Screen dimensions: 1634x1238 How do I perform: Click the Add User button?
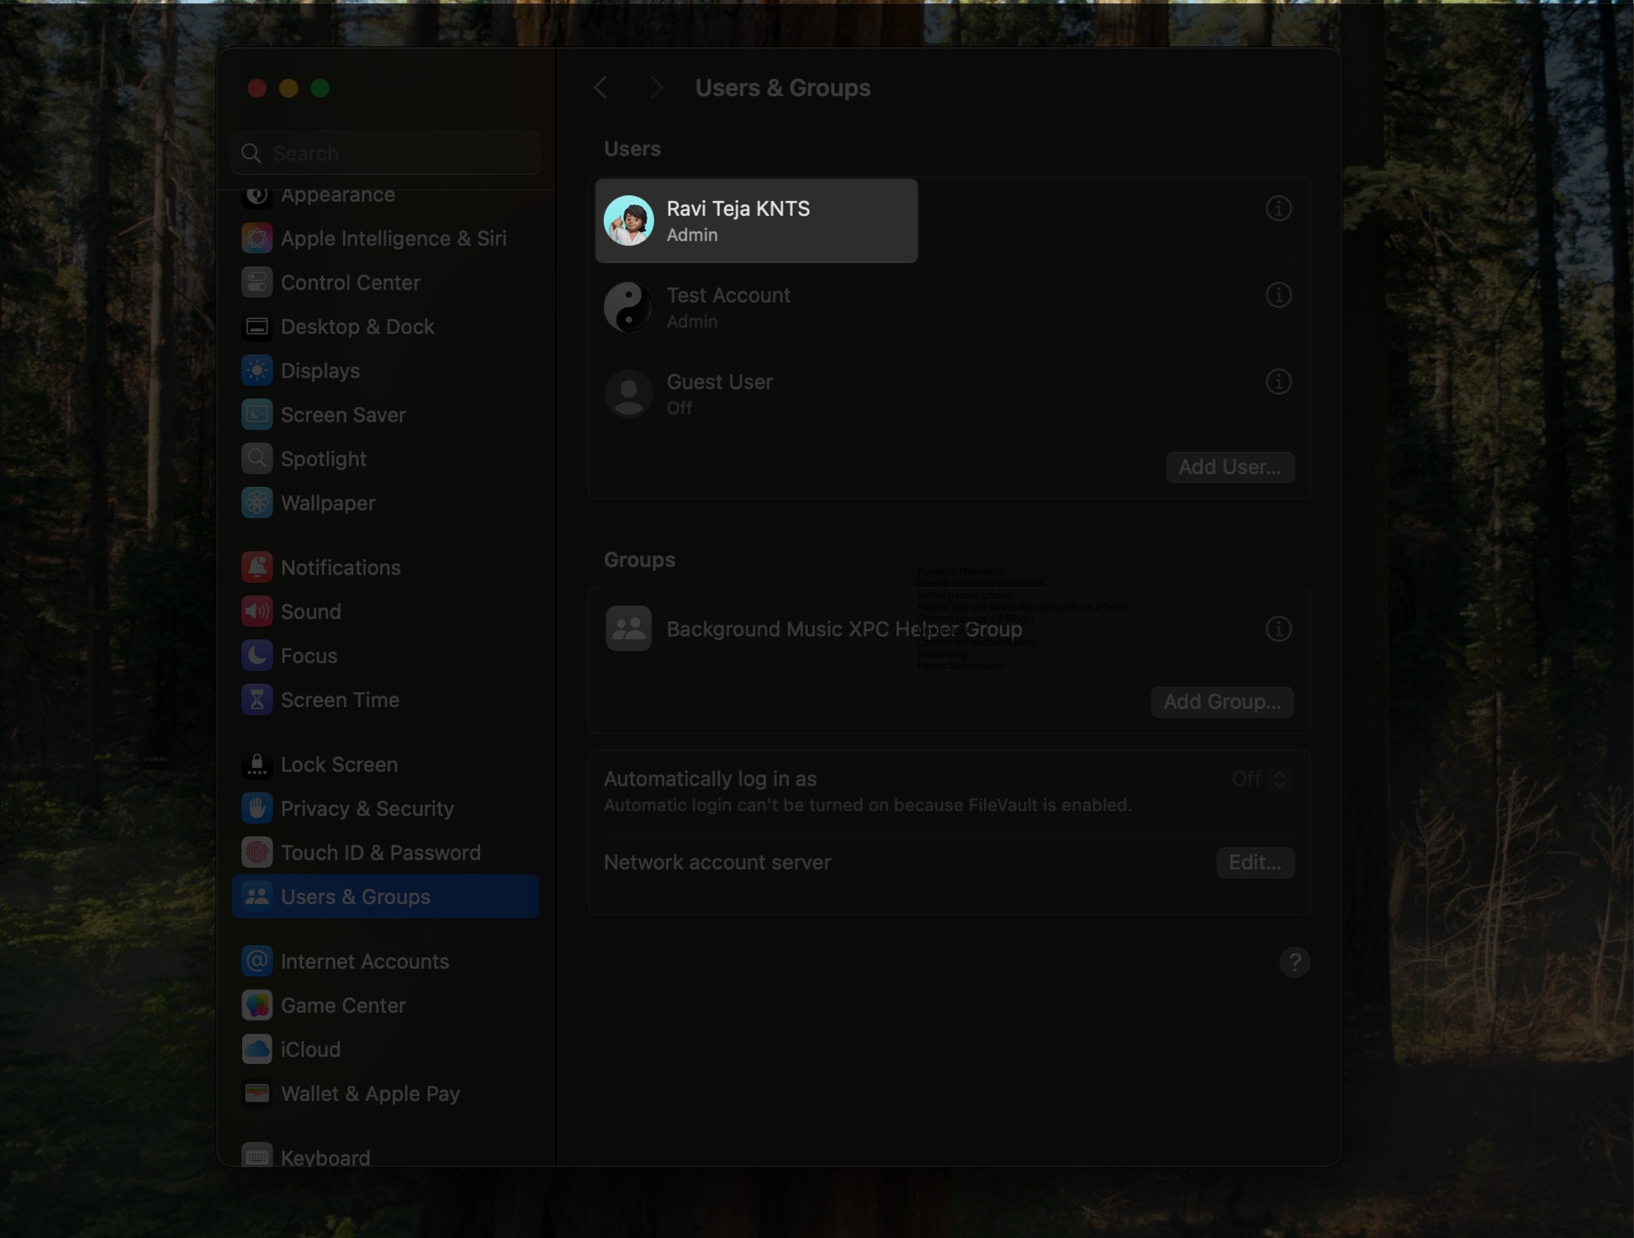point(1229,468)
